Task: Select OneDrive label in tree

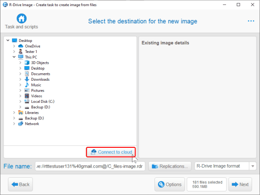Action: point(33,46)
